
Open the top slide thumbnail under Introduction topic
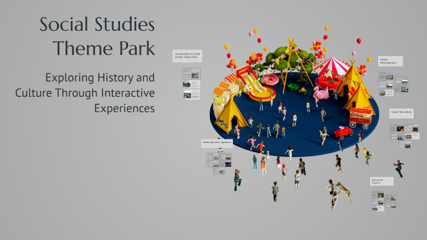pos(191,74)
